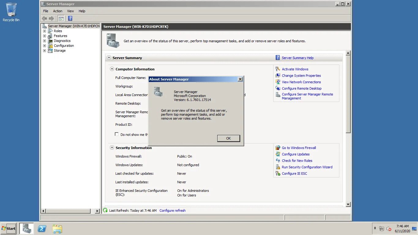Open the View menu
Screen dimensions: 418x235
pyautogui.click(x=70, y=11)
